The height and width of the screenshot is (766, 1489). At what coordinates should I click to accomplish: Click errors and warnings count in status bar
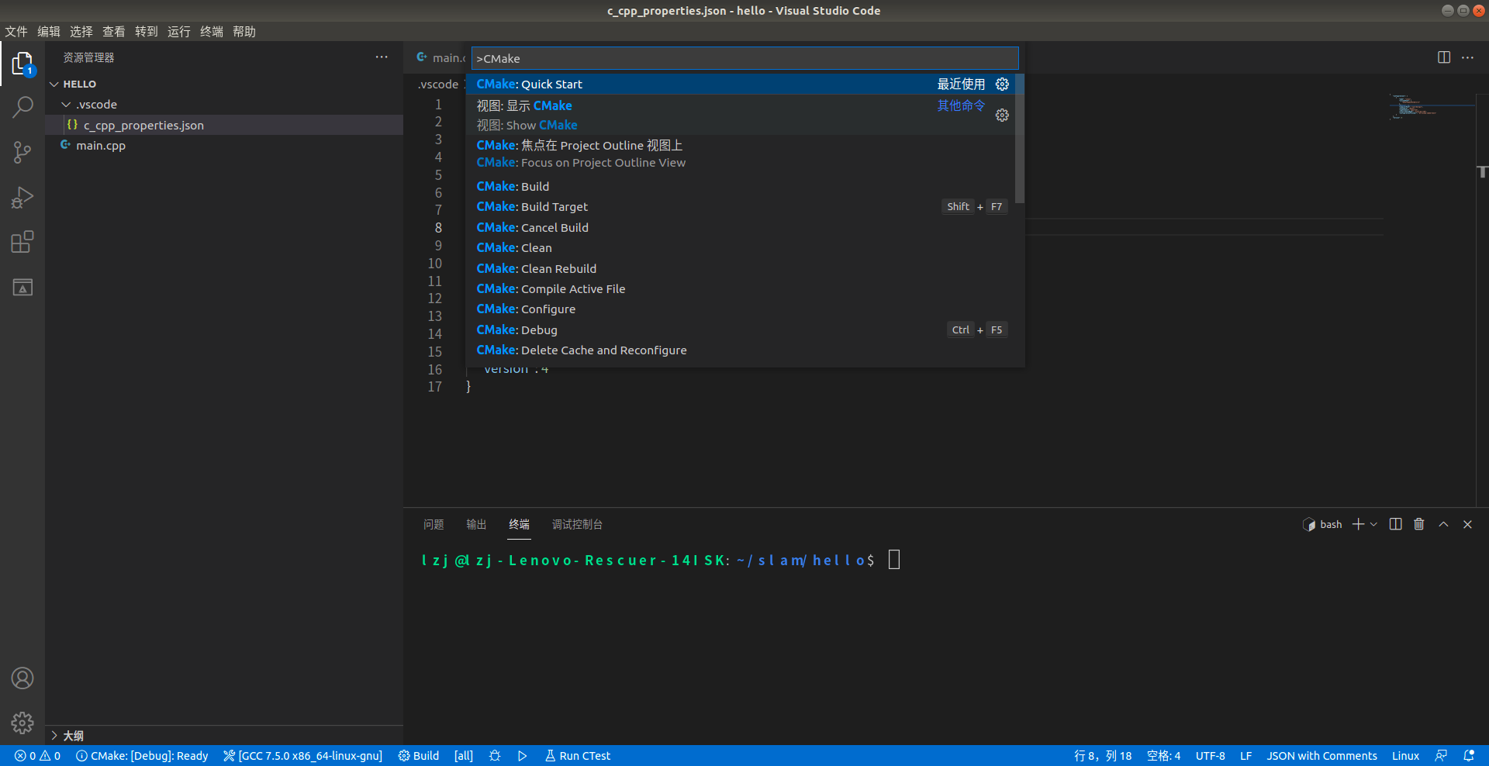pyautogui.click(x=37, y=756)
